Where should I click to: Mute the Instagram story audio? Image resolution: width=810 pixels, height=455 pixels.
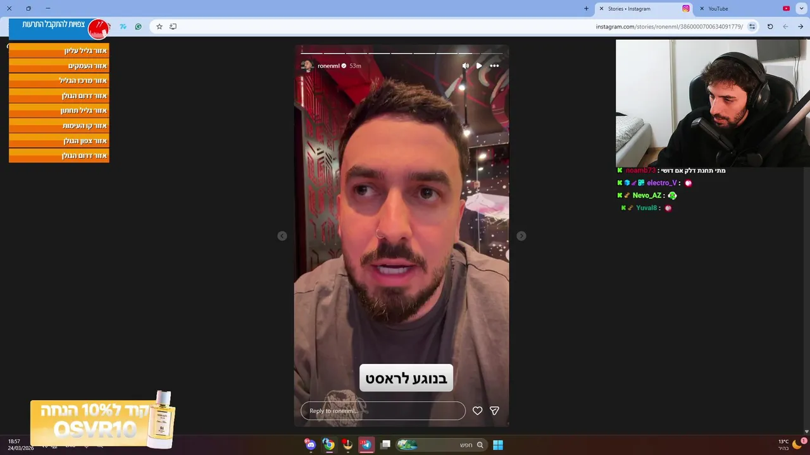point(465,66)
